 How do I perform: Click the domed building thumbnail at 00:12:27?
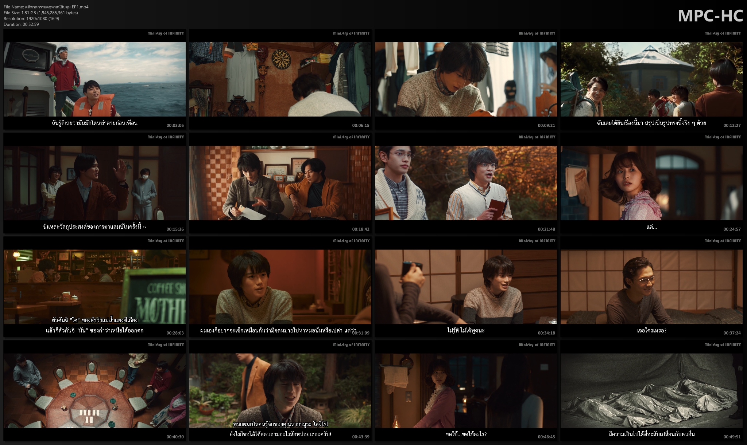tap(651, 79)
